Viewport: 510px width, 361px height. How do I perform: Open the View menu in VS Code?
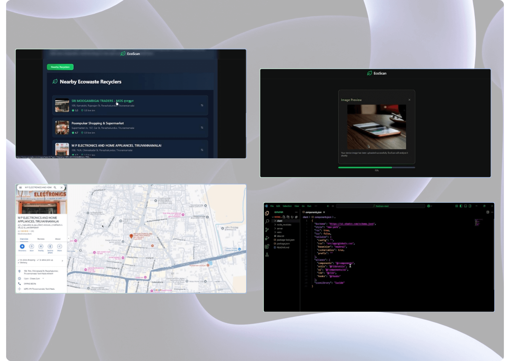[297, 206]
